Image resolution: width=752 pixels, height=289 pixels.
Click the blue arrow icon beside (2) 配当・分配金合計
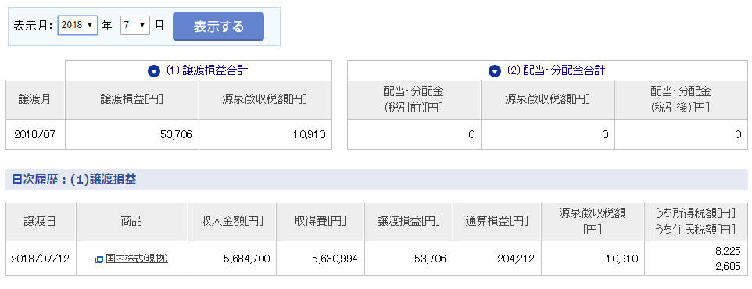495,71
